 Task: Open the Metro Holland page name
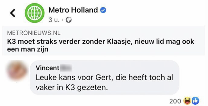coord(73,10)
